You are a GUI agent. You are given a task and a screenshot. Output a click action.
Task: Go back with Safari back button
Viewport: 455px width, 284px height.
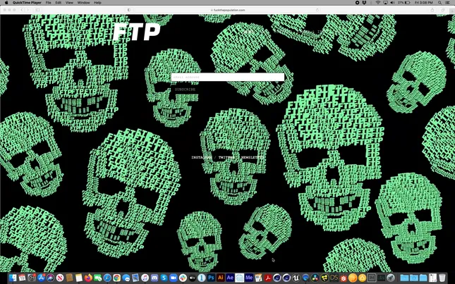click(22, 10)
